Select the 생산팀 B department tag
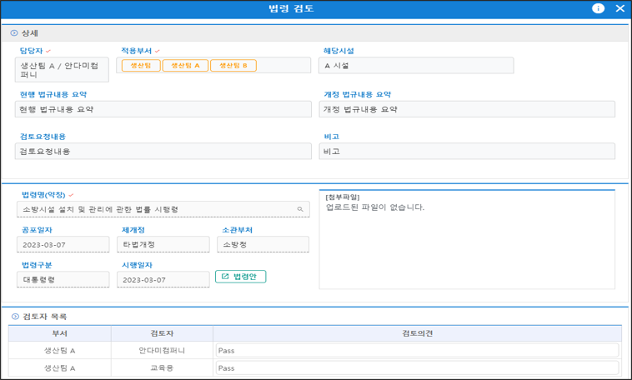Screen dimensions: 632x380 click(x=233, y=65)
